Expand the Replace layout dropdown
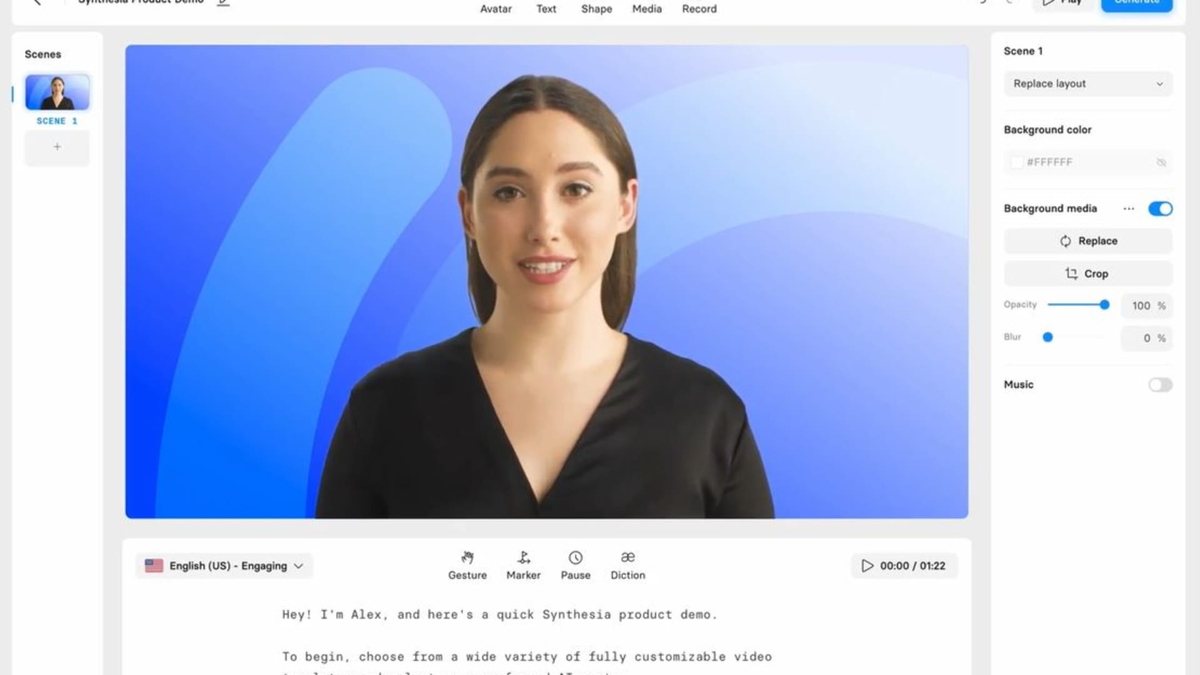Viewport: 1200px width, 675px height. (x=1088, y=83)
